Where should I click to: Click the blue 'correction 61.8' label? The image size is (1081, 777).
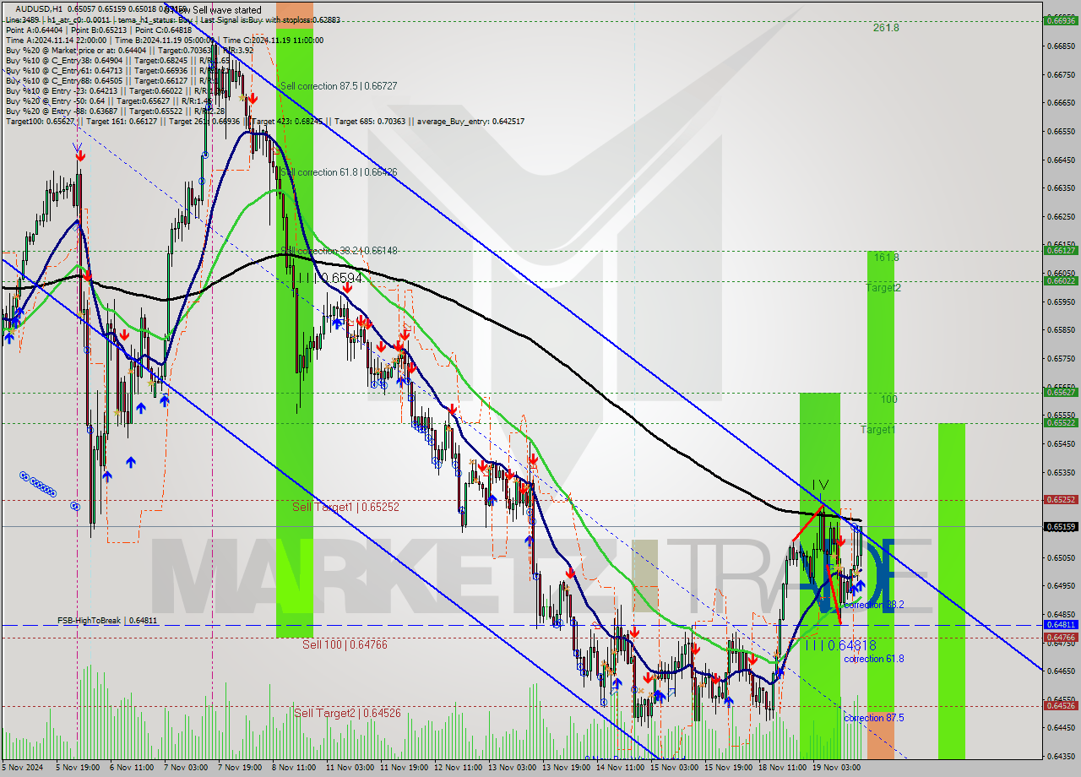(x=874, y=659)
